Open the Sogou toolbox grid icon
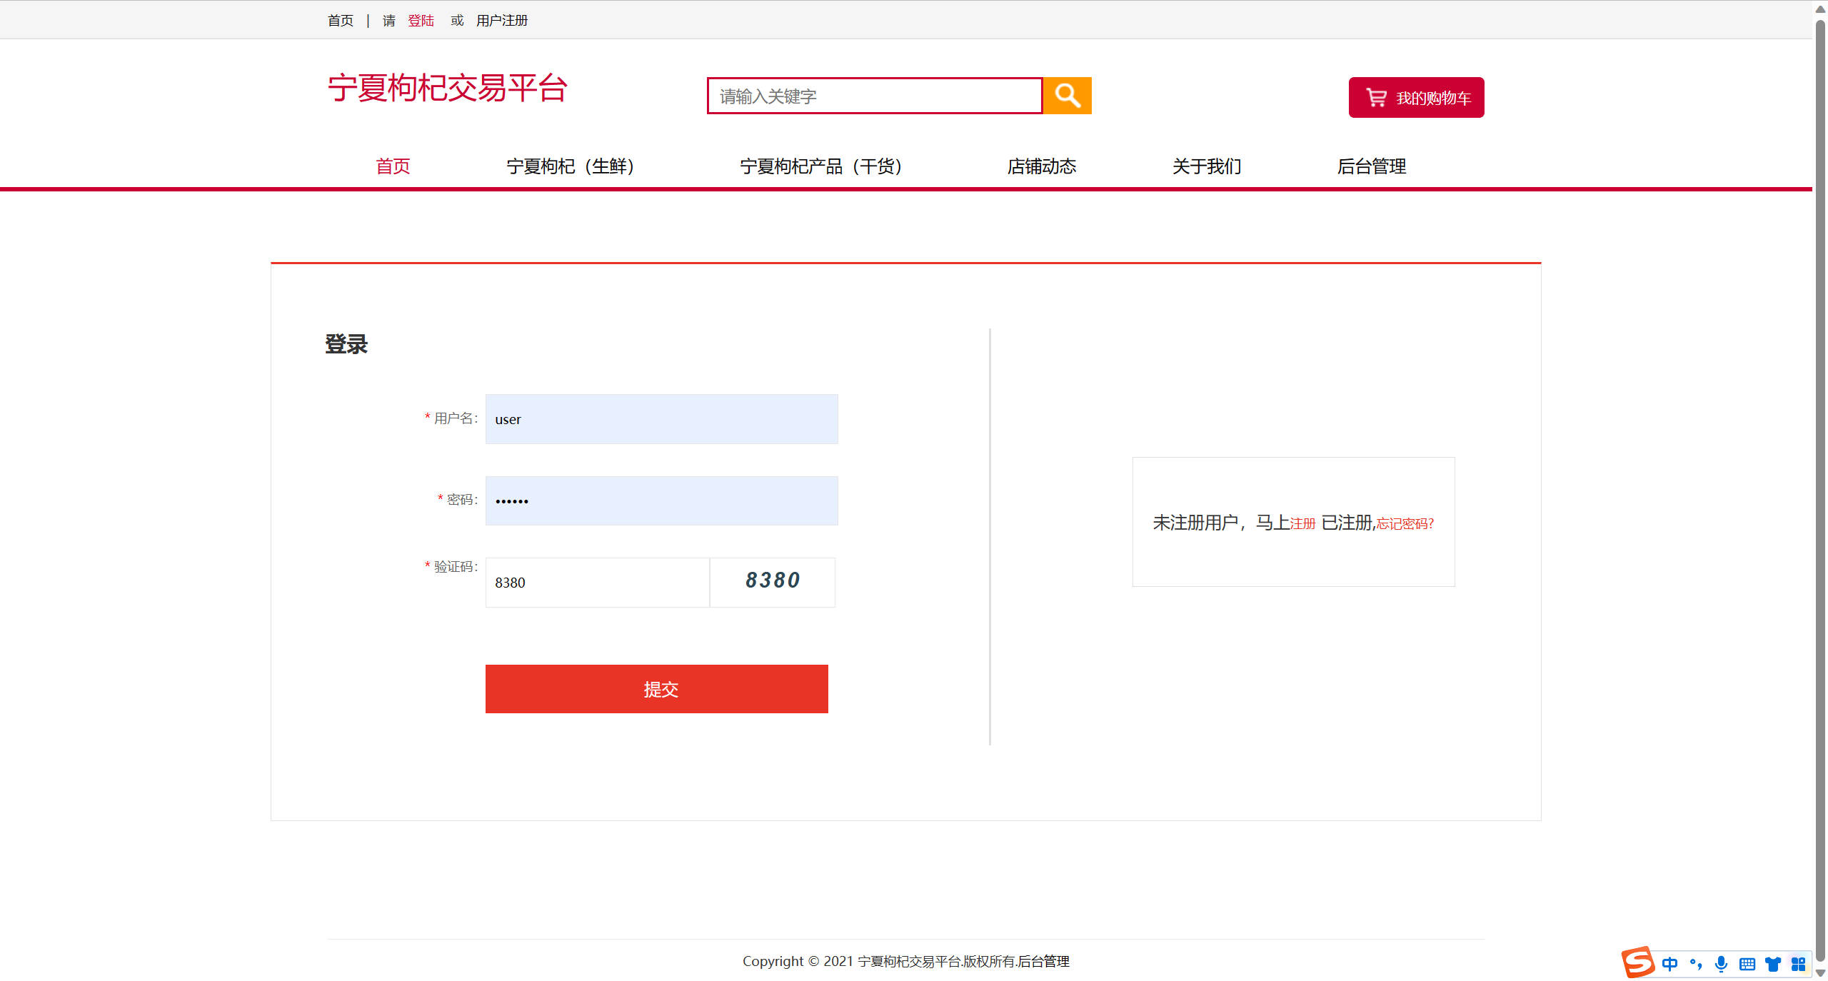Image resolution: width=1828 pixels, height=981 pixels. pos(1798,963)
